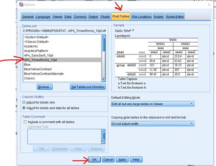Open the Language tab
This screenshot has height=166, width=216.
click(43, 16)
